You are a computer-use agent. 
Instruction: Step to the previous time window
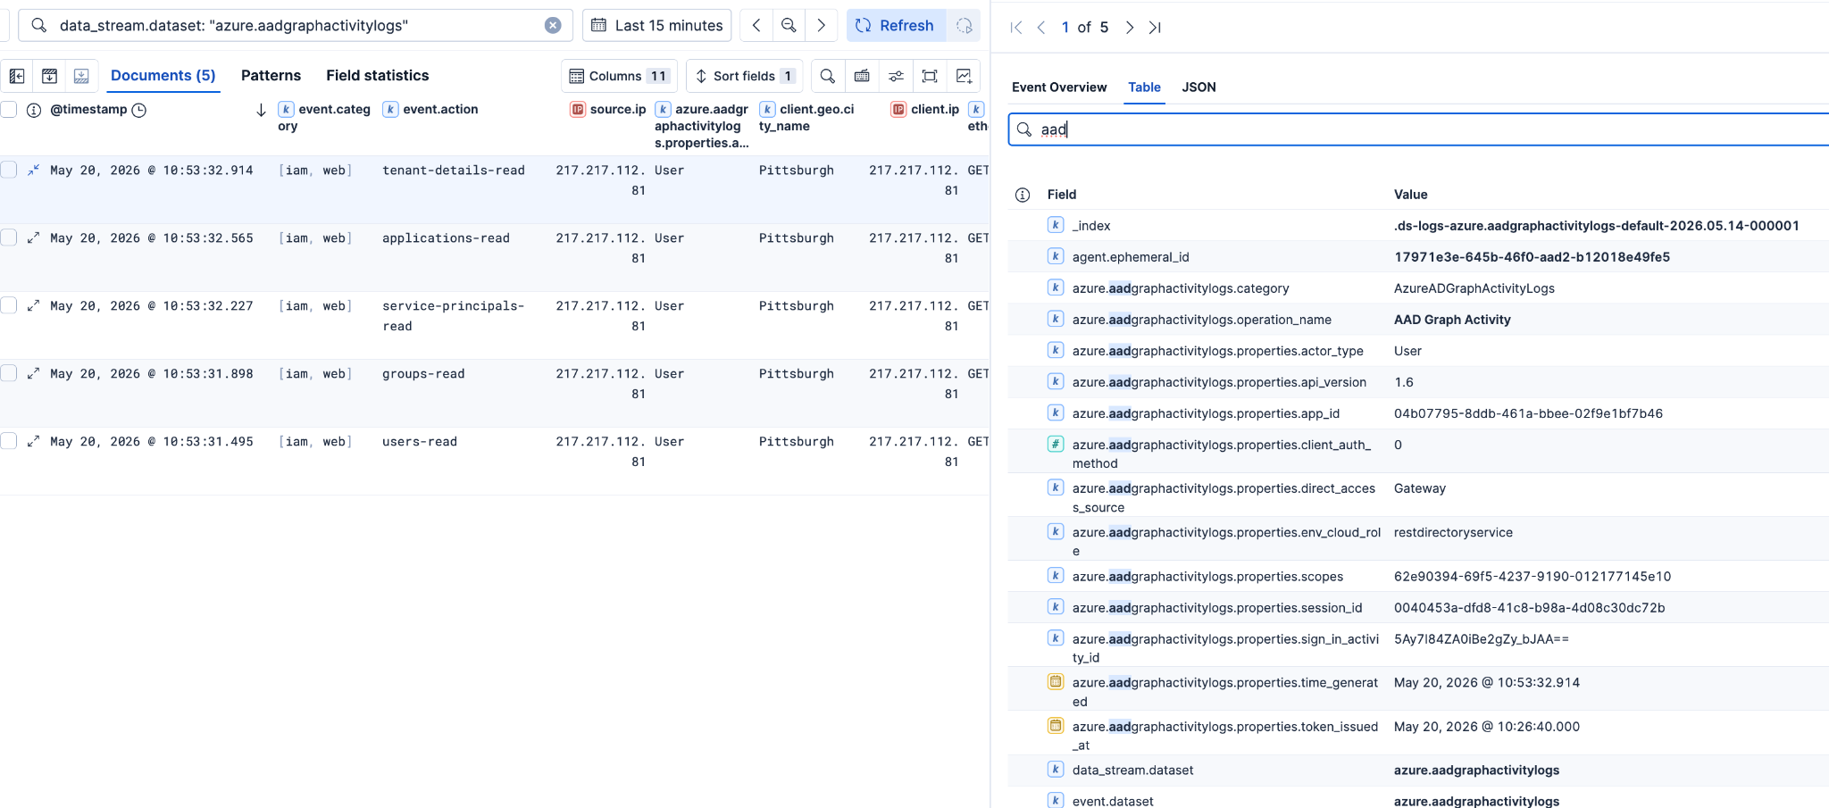click(756, 25)
